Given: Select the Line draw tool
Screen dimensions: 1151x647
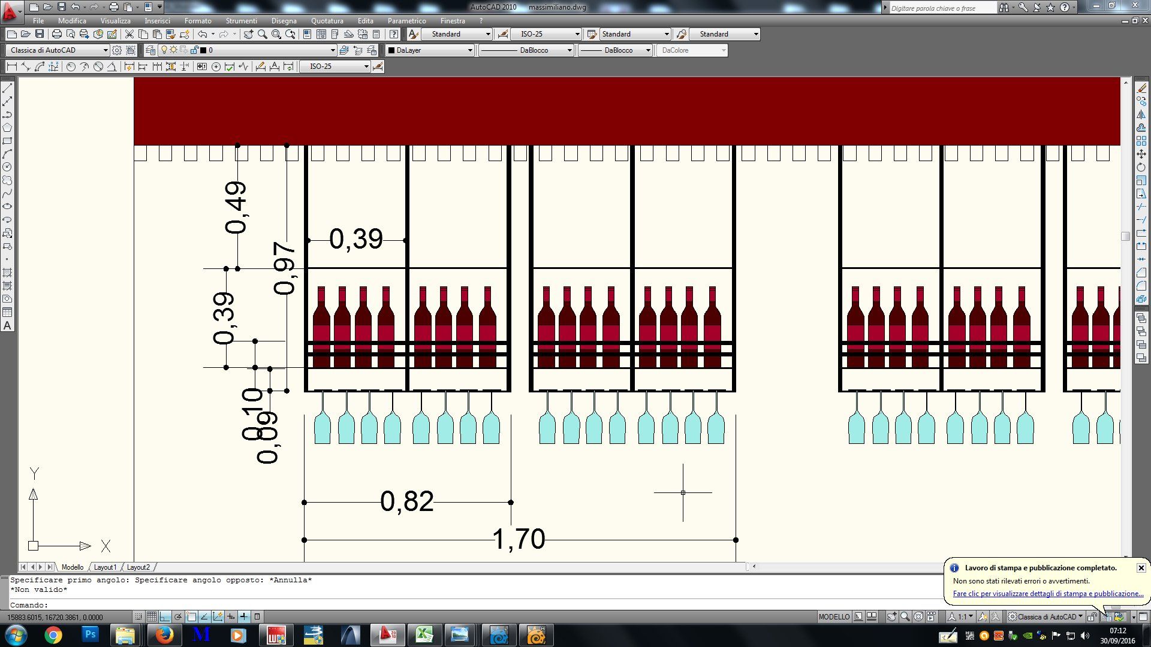Looking at the screenshot, I should [7, 88].
